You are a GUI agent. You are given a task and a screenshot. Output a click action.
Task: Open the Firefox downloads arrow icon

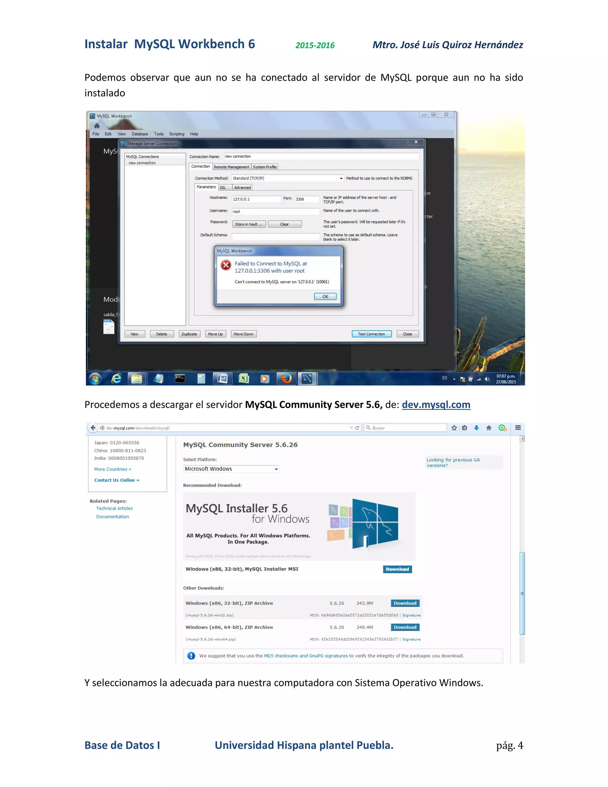pyautogui.click(x=476, y=428)
